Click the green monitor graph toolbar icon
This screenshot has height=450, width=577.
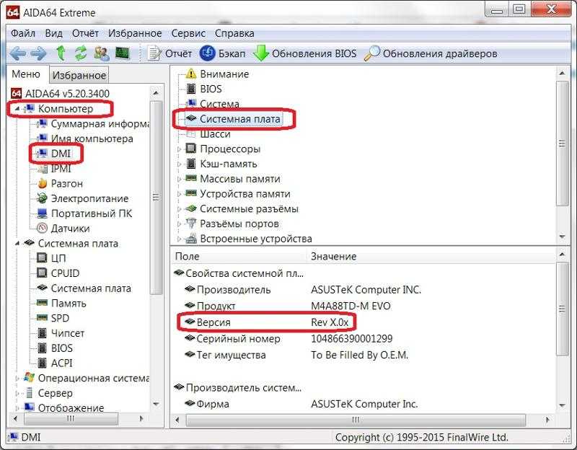(x=123, y=53)
